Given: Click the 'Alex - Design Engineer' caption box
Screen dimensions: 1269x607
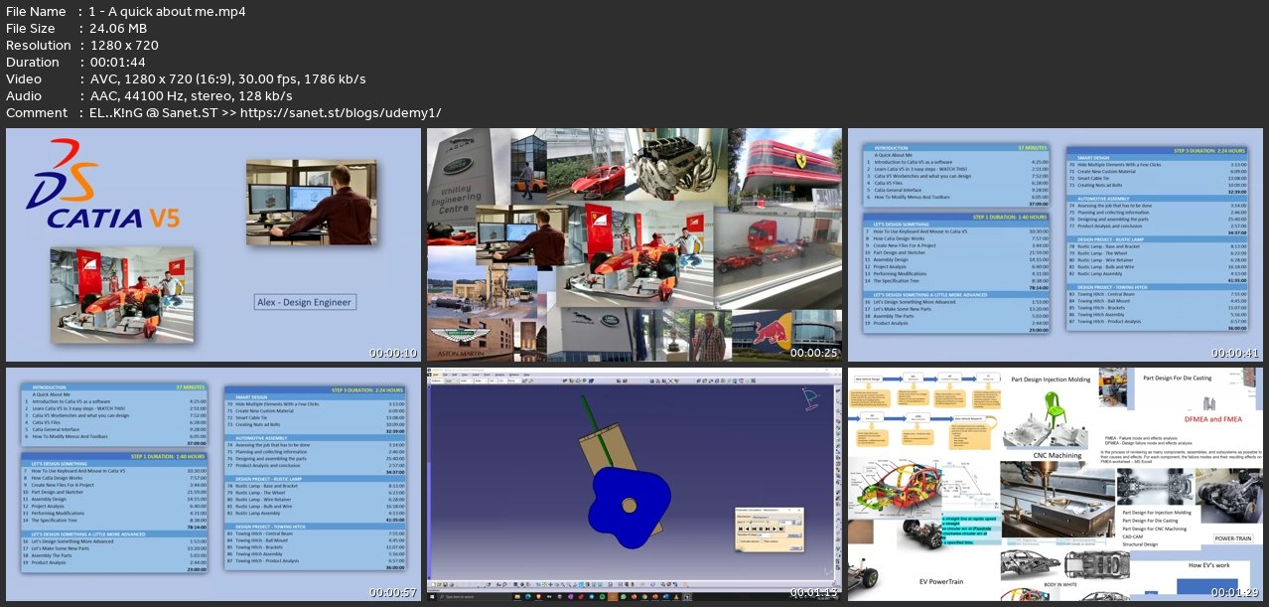Looking at the screenshot, I should [x=305, y=302].
